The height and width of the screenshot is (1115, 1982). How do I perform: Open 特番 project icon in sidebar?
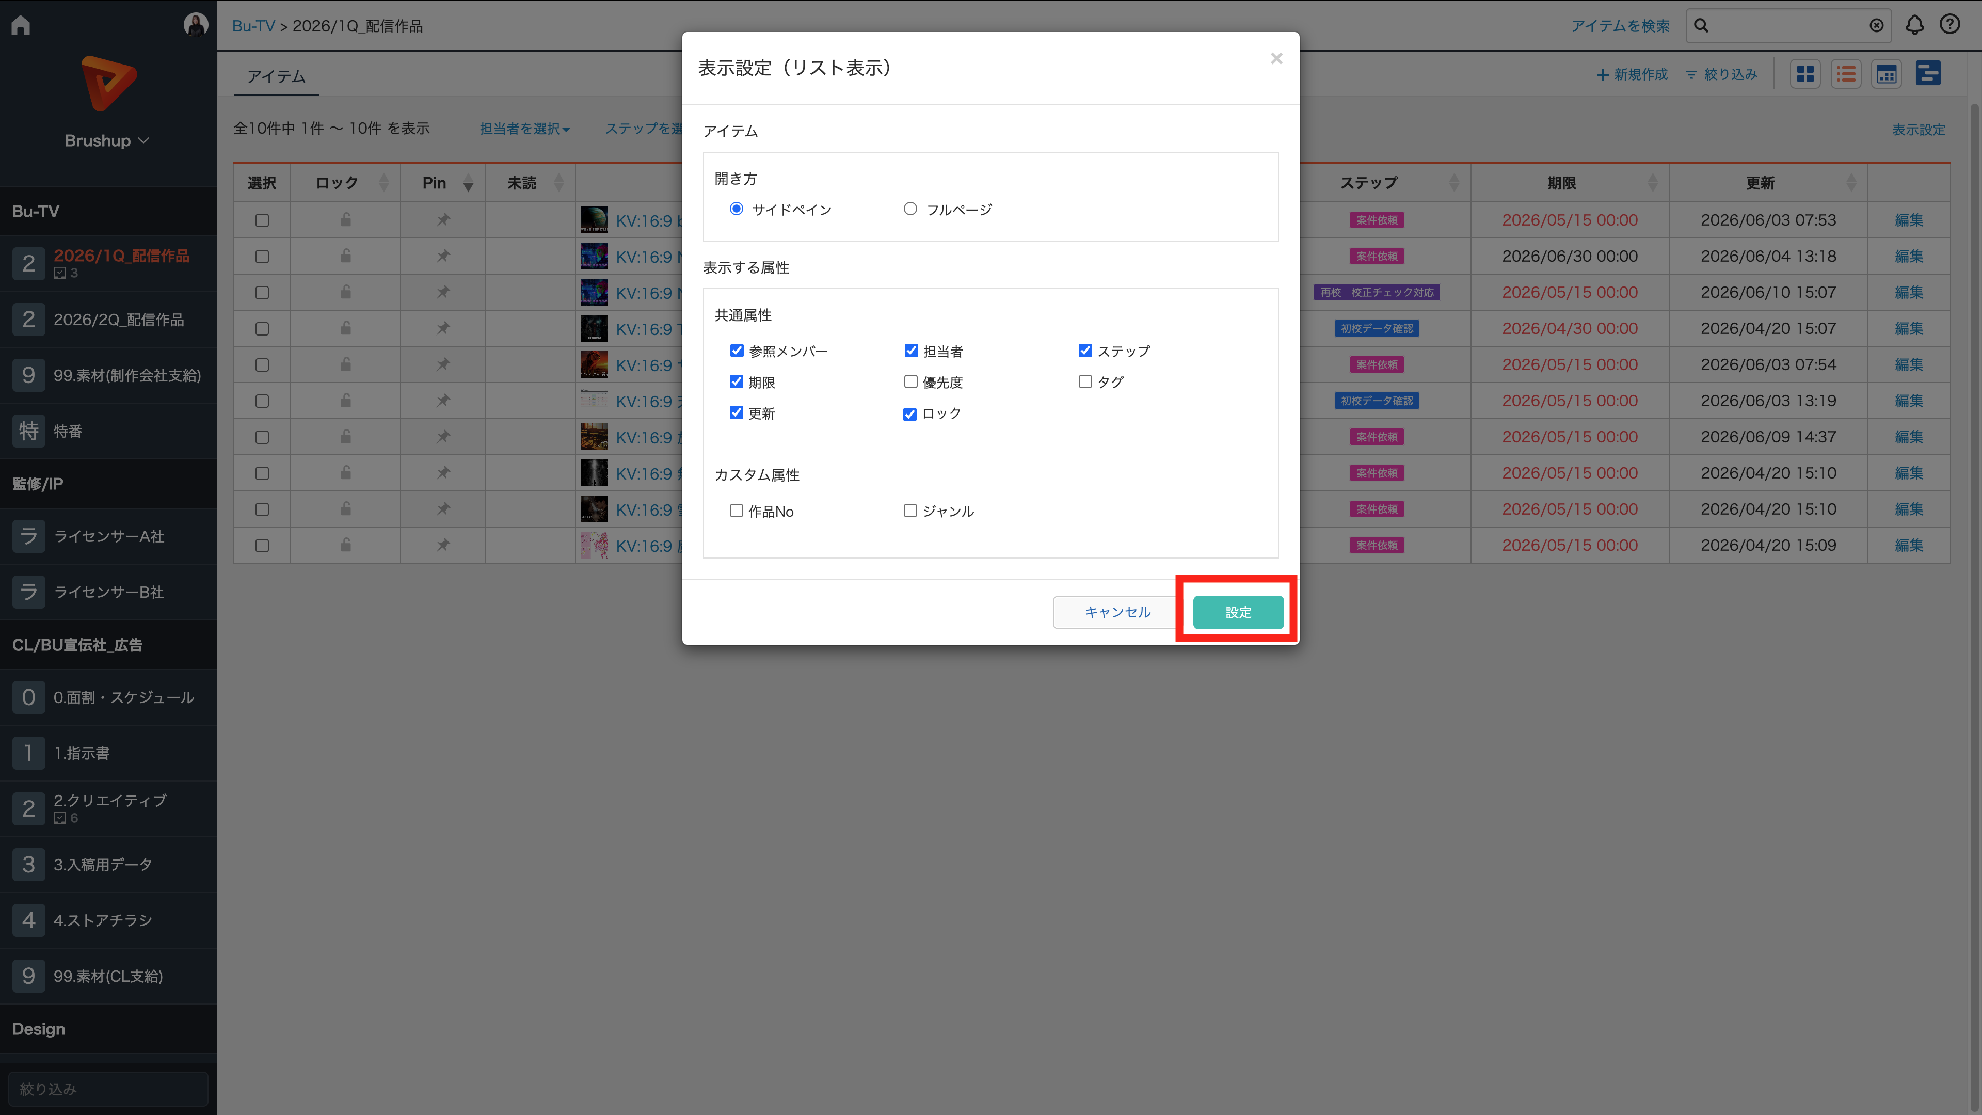[28, 431]
